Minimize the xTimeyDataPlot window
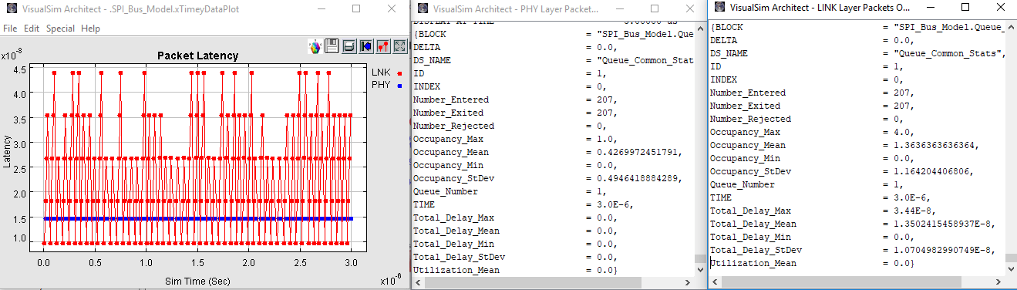Viewport: 1017px width, 290px height. [x=321, y=8]
